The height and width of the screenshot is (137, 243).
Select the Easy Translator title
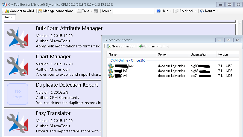[53, 113]
